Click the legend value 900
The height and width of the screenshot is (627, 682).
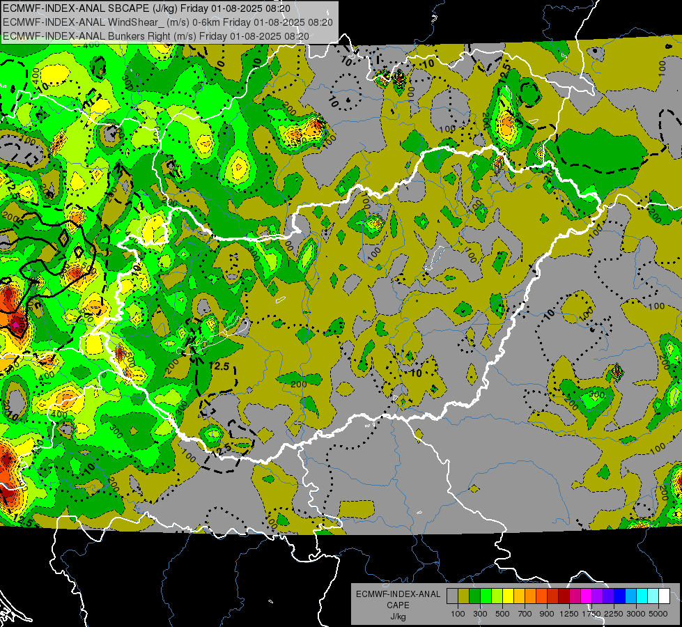[x=547, y=614]
